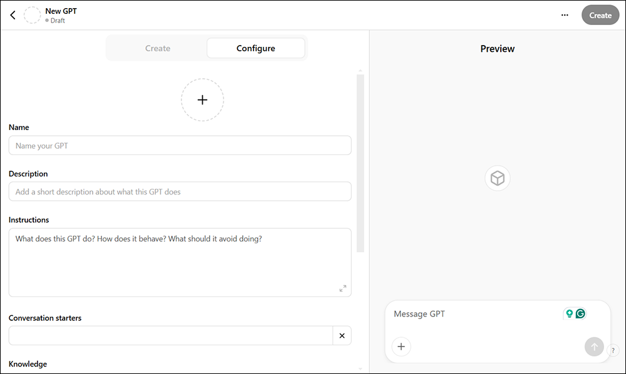Open Grammarly in the message box
626x374 pixels.
tap(581, 313)
